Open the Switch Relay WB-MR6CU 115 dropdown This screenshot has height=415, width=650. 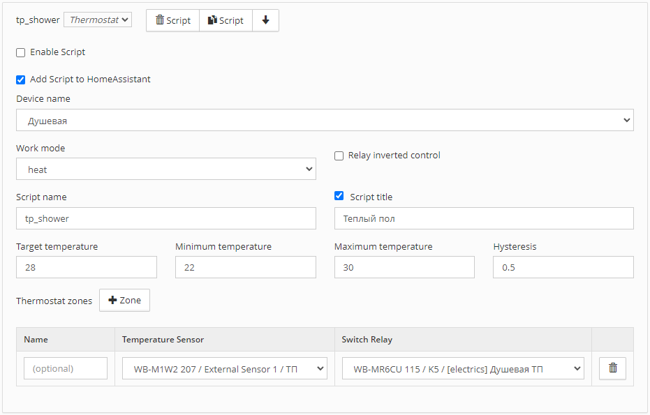(463, 368)
